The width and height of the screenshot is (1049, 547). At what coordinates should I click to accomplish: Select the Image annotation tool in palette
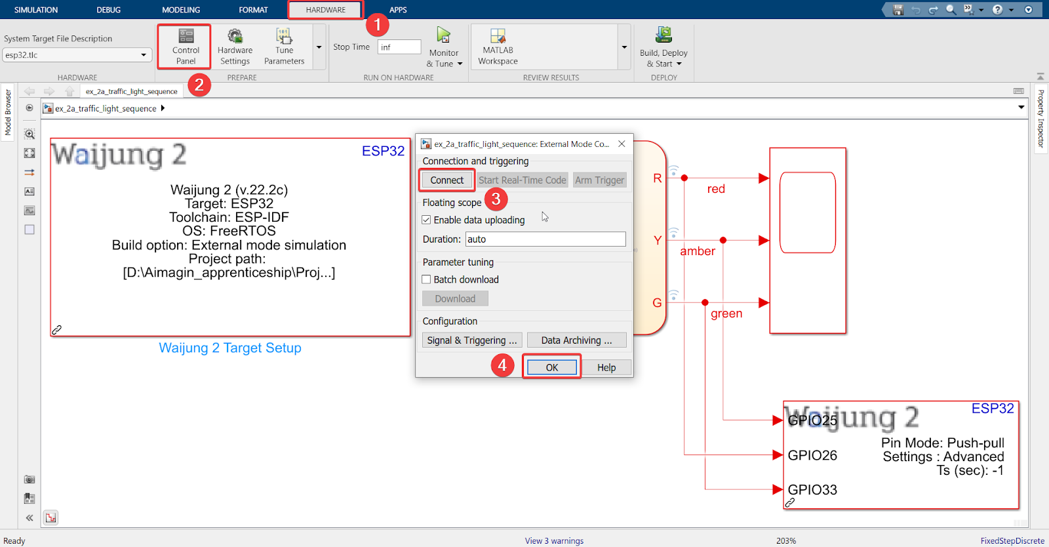pos(30,211)
